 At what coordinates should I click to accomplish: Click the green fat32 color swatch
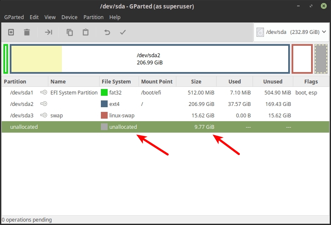[x=104, y=92]
